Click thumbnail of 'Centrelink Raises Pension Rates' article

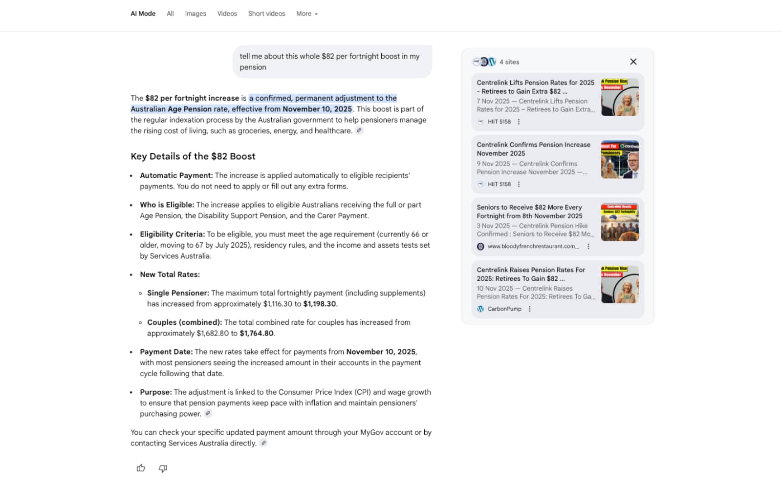pos(619,284)
